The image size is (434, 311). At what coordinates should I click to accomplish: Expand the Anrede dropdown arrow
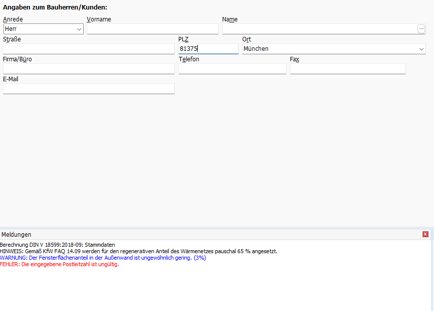coord(79,29)
